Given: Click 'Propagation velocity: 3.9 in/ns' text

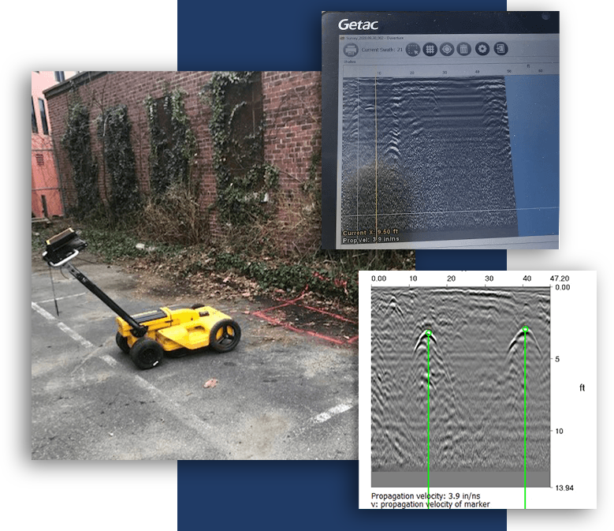Looking at the screenshot, I should tap(426, 495).
